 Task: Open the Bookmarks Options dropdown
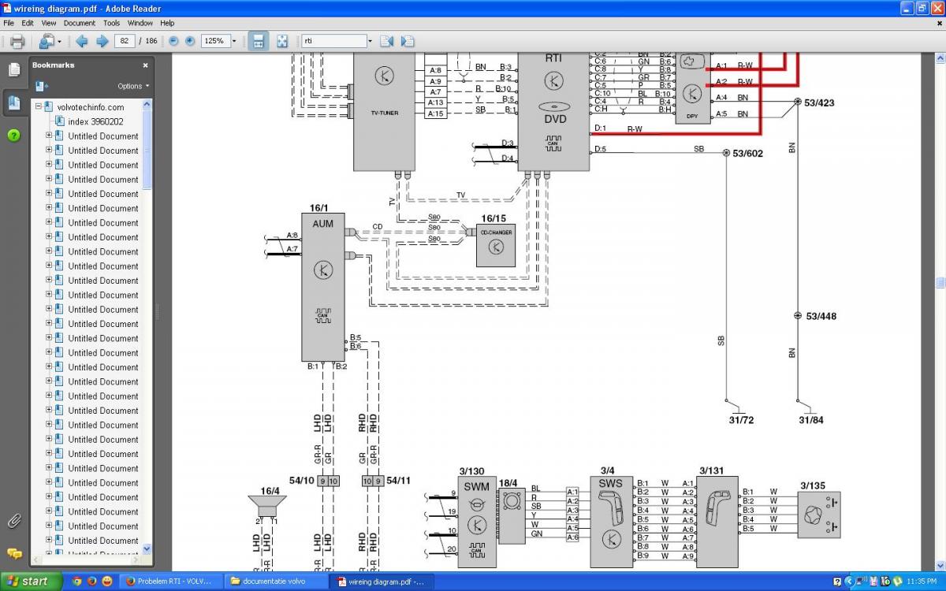point(132,86)
